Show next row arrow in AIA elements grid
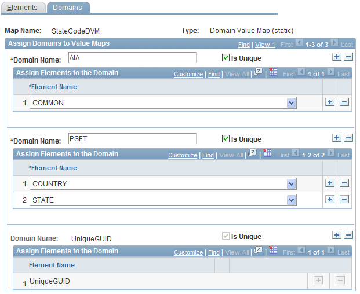The height and width of the screenshot is (294, 360). click(x=331, y=72)
